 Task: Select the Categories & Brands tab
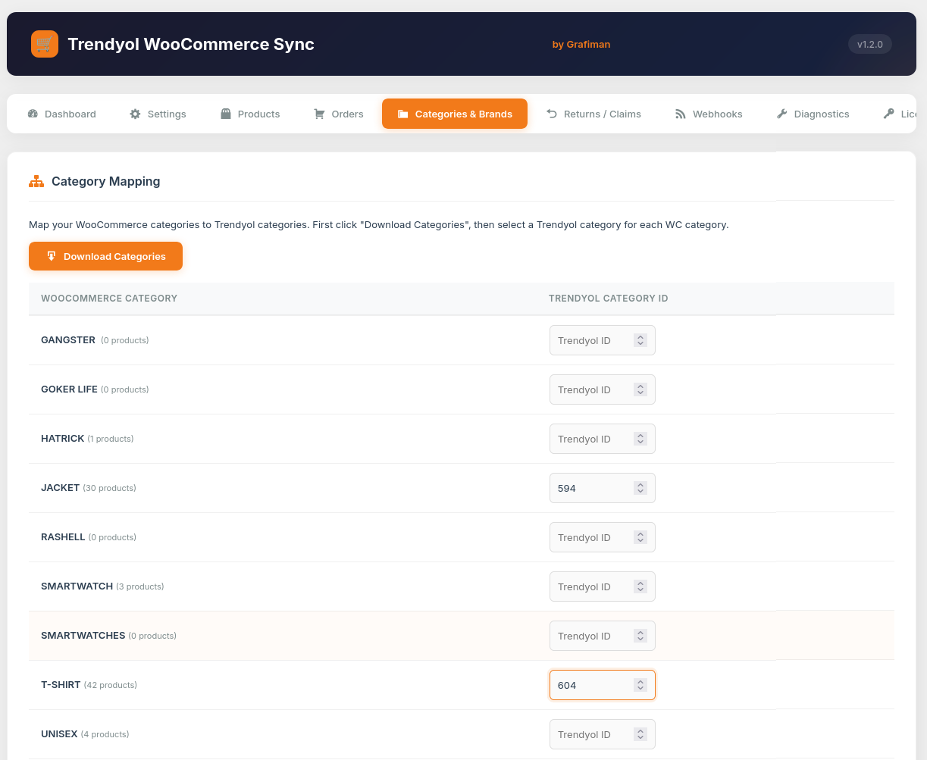pyautogui.click(x=455, y=114)
